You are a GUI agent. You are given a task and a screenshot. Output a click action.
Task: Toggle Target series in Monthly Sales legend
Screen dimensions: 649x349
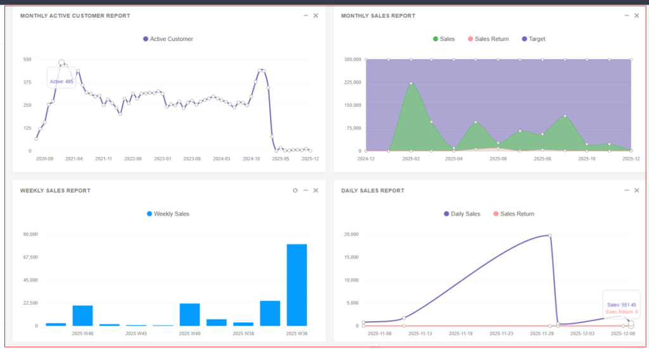(532, 39)
